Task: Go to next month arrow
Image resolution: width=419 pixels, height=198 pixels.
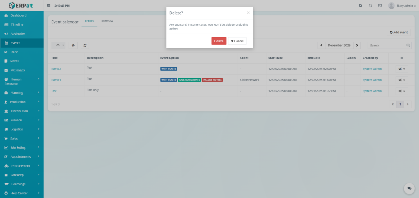Action: click(x=357, y=46)
